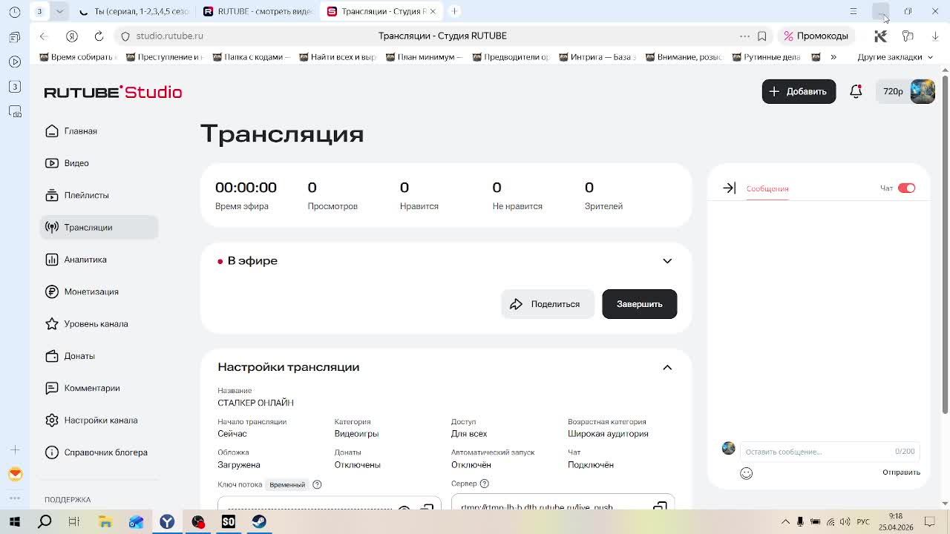Click Отправить to send message
The width and height of the screenshot is (950, 534).
tap(901, 472)
